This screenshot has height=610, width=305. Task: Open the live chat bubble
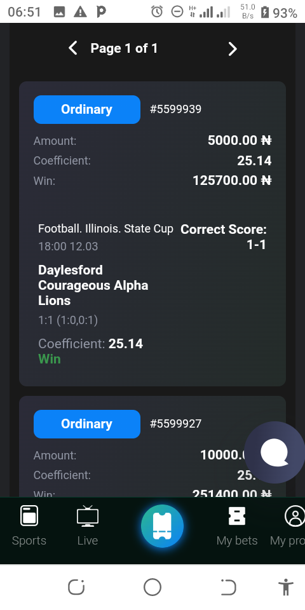274,452
